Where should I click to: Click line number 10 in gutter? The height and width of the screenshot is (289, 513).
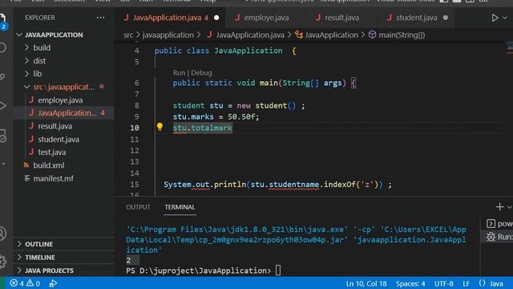(x=135, y=128)
